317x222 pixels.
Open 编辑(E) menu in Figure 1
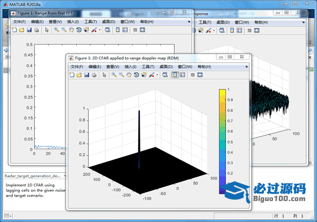37,22
